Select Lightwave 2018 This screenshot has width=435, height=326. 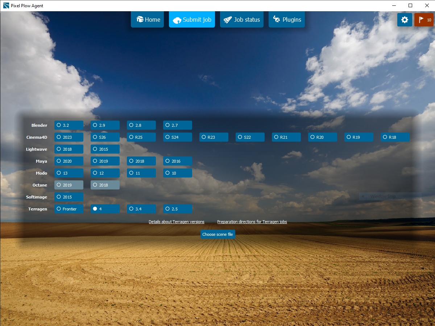pyautogui.click(x=69, y=149)
